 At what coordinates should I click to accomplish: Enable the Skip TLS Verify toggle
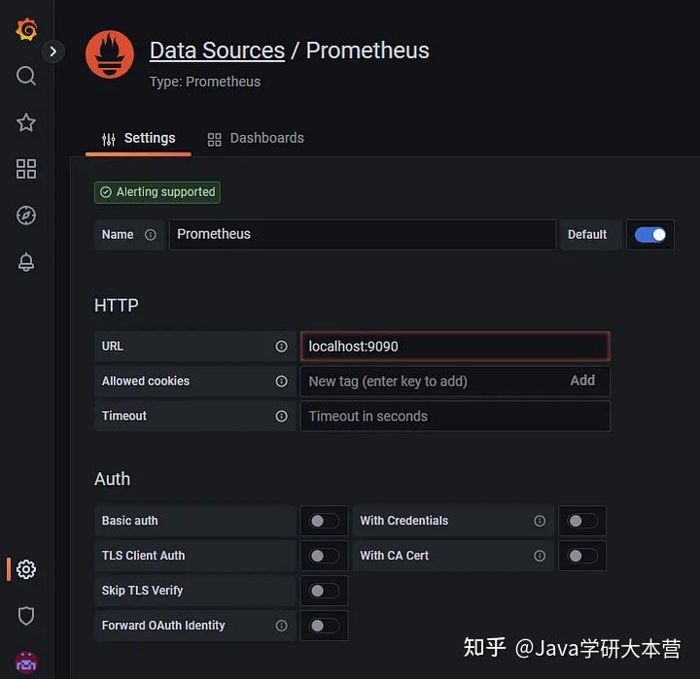pos(324,591)
